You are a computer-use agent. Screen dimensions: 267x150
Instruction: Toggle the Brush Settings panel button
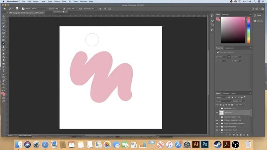[x=23, y=9]
